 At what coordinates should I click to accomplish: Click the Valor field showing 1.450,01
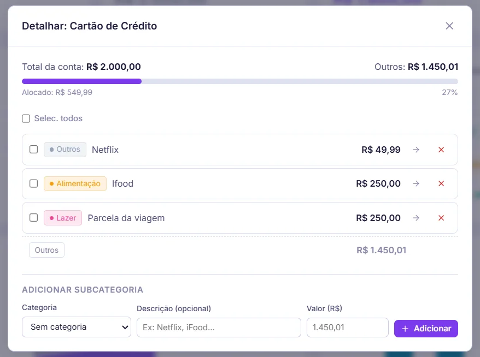click(x=347, y=327)
